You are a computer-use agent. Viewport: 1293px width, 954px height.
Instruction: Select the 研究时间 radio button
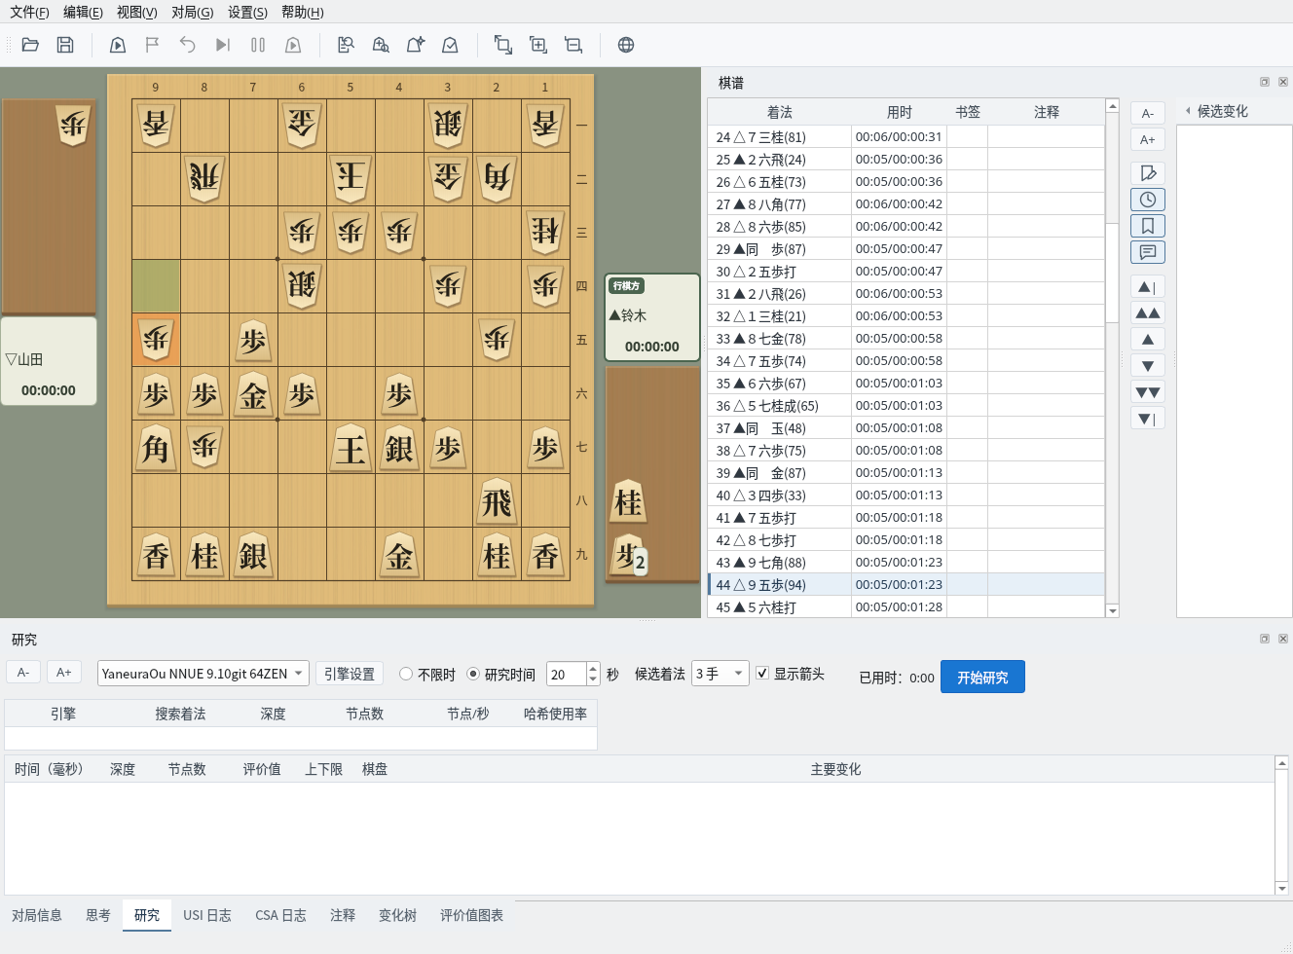473,674
